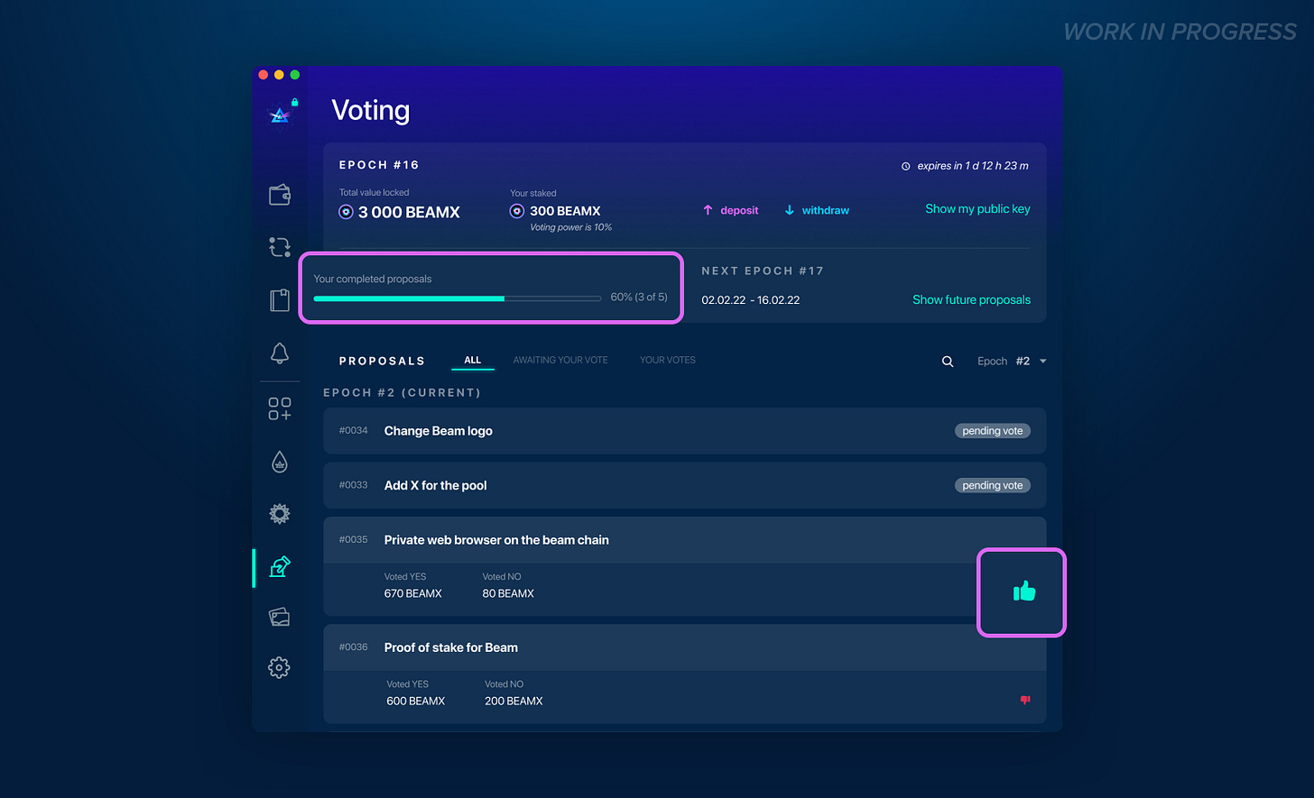Image resolution: width=1314 pixels, height=798 pixels.
Task: Click the 600 BEAMX voted YES value
Action: [416, 701]
